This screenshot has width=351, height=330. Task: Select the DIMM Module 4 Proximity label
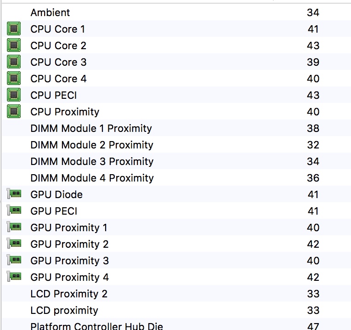tap(92, 178)
